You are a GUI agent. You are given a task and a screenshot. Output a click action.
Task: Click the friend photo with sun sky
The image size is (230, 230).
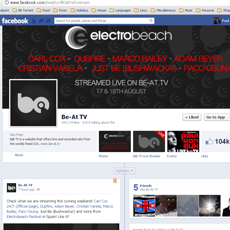(x=210, y=206)
